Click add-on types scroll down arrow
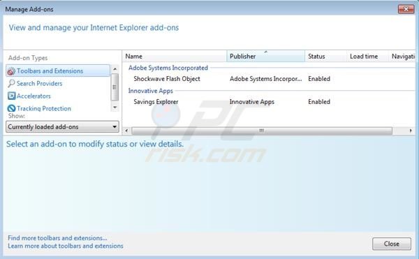 [115, 108]
